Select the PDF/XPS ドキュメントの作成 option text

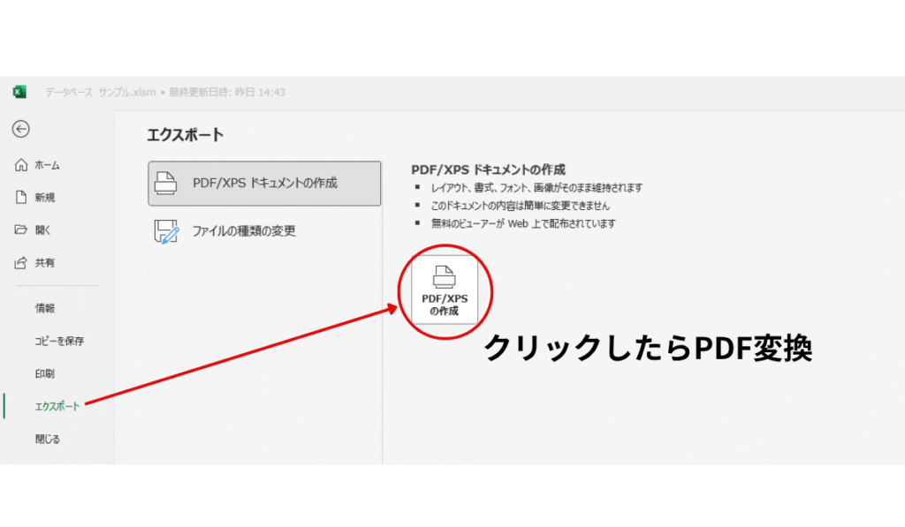click(x=264, y=184)
